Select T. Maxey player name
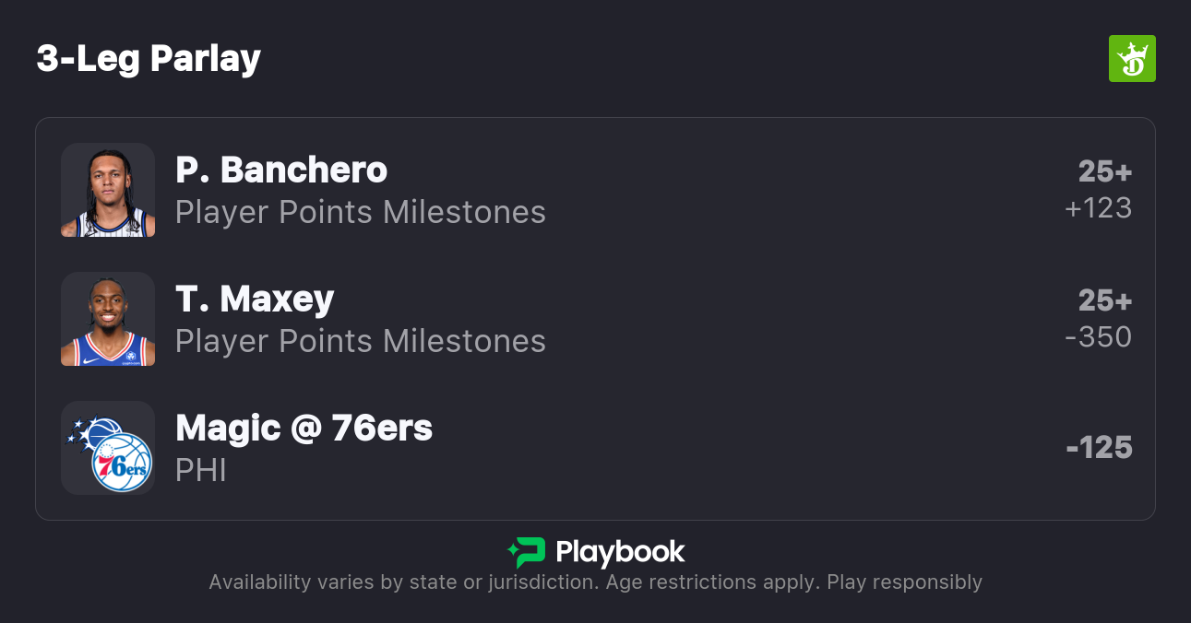The width and height of the screenshot is (1191, 623). click(x=255, y=299)
